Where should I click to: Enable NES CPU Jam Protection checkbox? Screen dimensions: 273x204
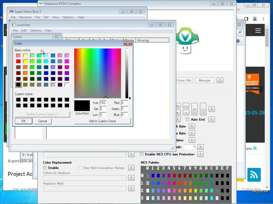point(142,154)
